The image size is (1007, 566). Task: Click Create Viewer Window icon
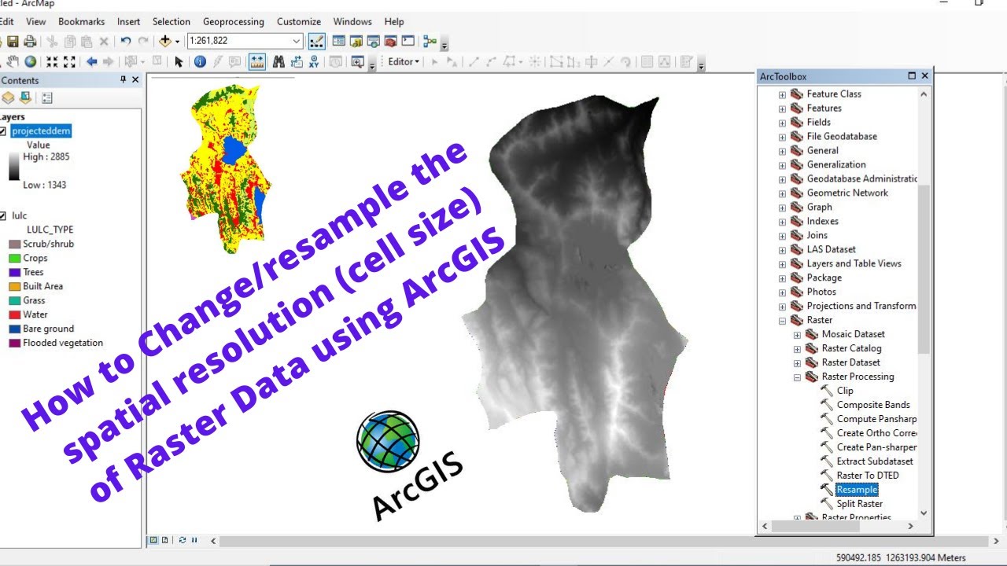pyautogui.click(x=357, y=61)
